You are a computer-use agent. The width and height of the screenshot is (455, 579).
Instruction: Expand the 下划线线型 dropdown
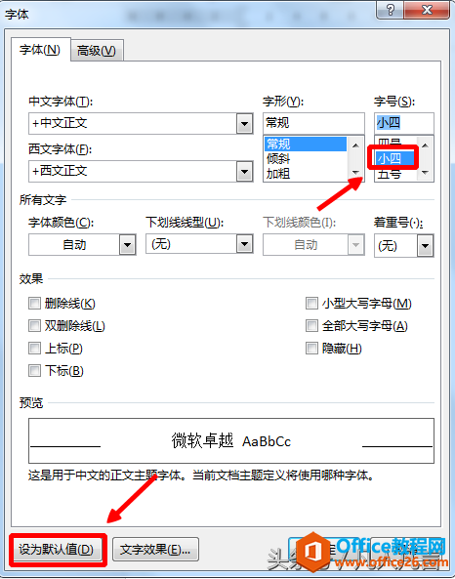[244, 244]
